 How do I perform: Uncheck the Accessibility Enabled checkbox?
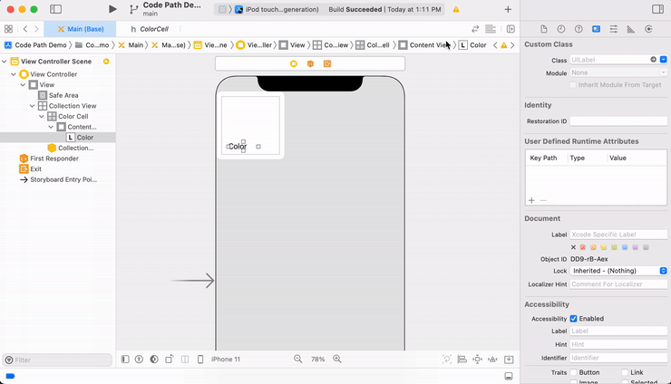[x=573, y=319]
